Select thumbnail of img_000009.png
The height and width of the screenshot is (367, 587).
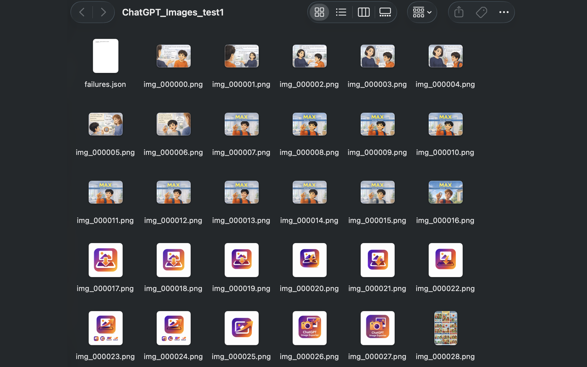pyautogui.click(x=377, y=124)
